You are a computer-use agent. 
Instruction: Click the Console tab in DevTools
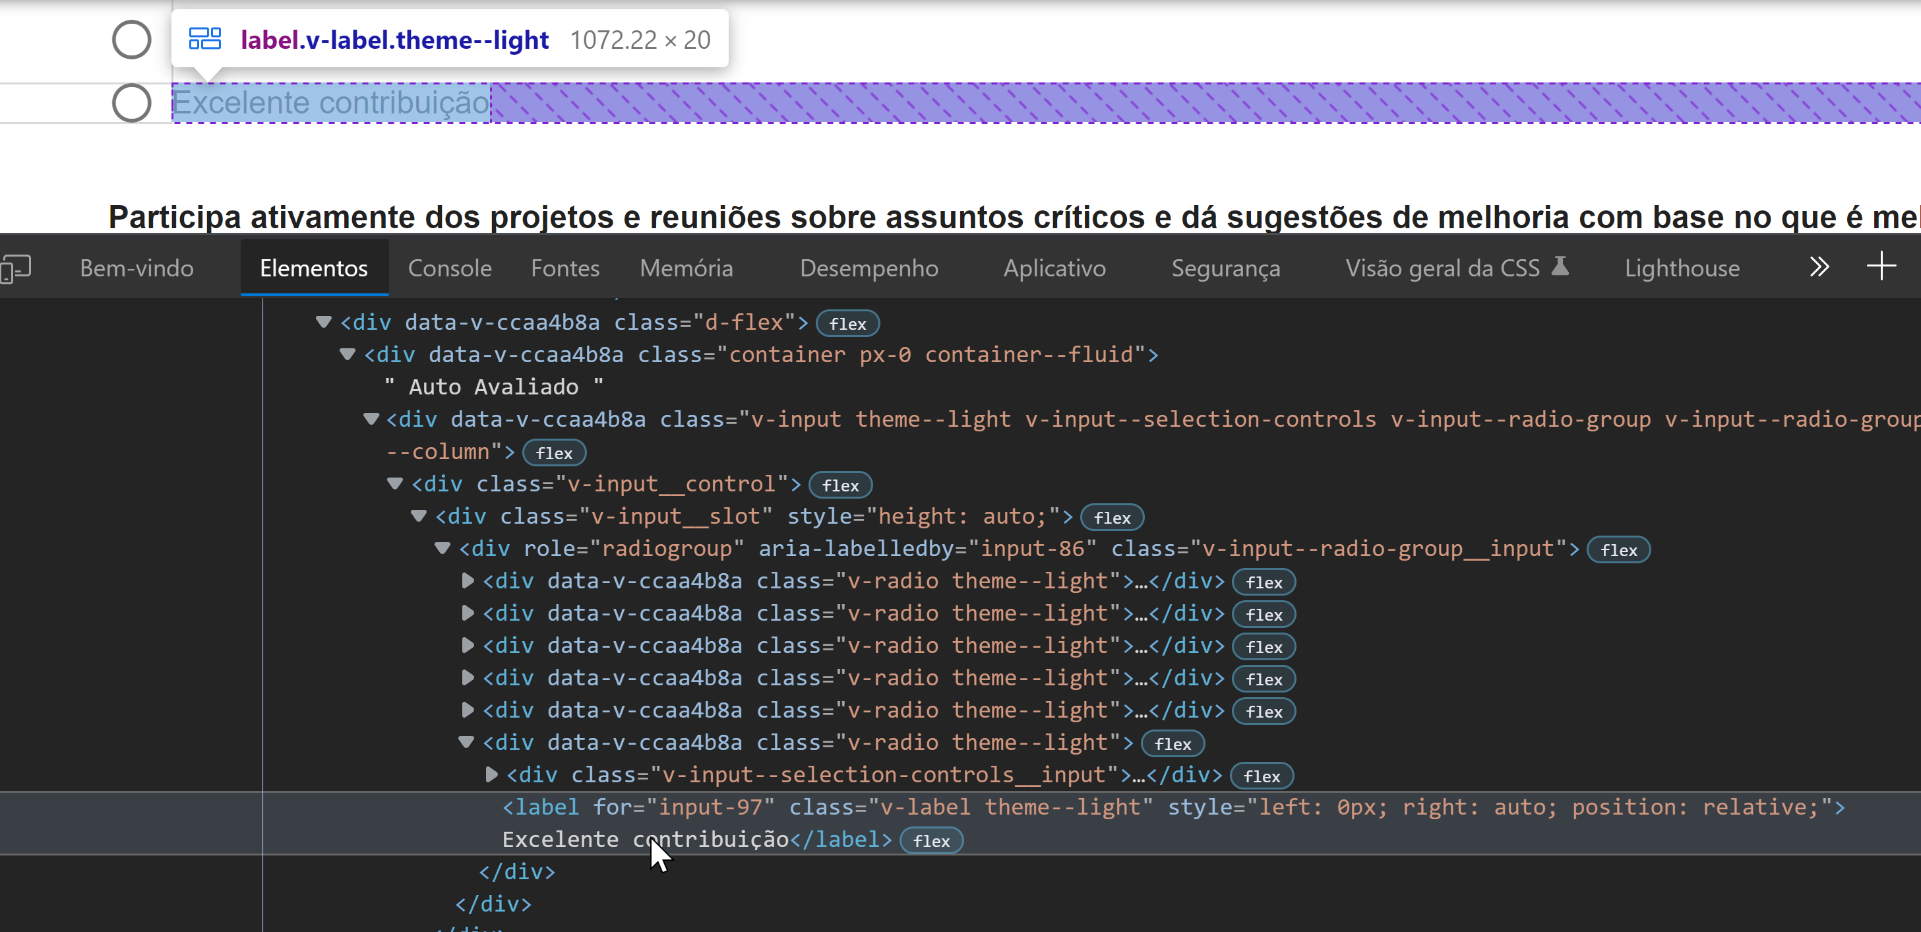[450, 268]
